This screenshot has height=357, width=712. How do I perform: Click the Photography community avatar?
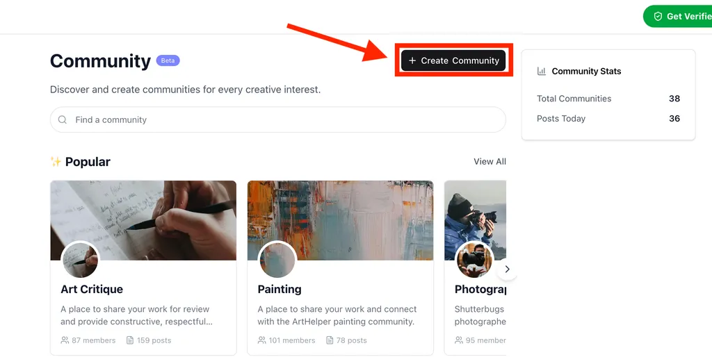474,260
